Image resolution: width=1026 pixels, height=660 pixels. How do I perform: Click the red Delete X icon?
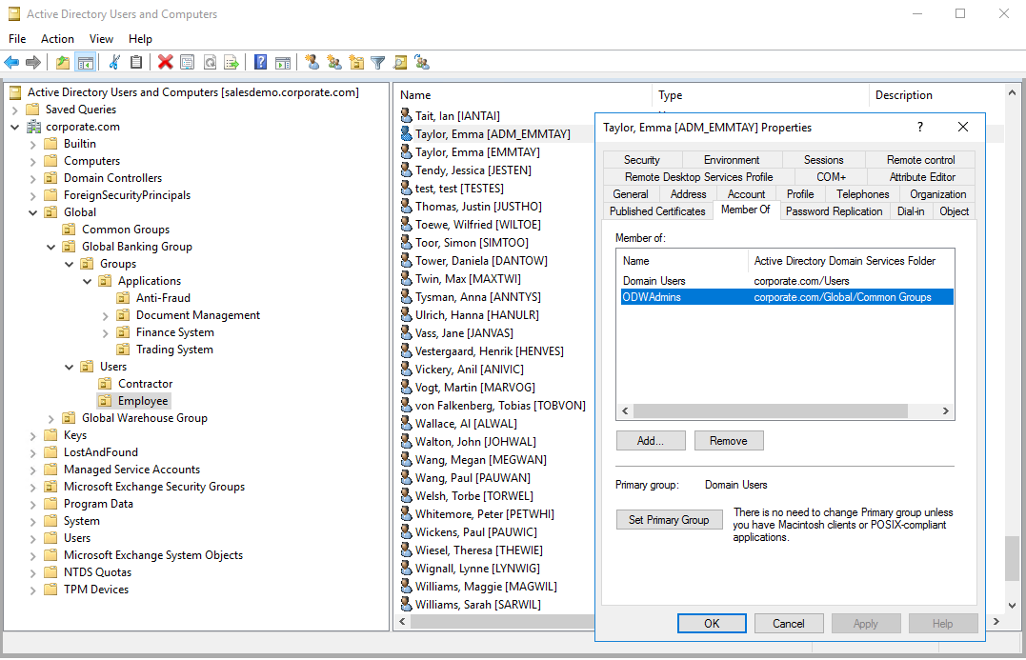[x=166, y=62]
